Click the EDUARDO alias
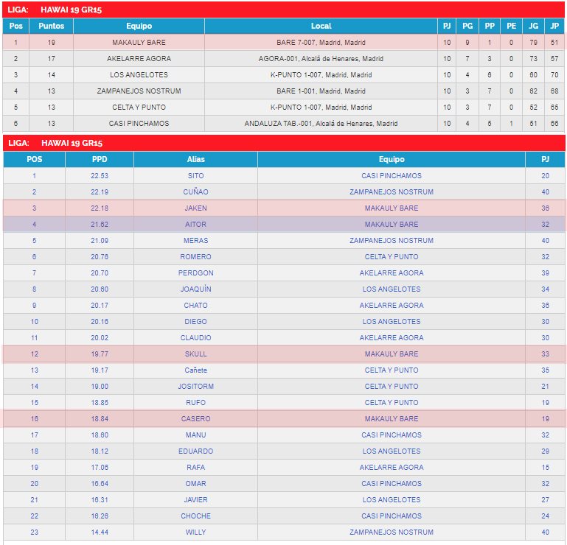The image size is (567, 545). click(195, 451)
